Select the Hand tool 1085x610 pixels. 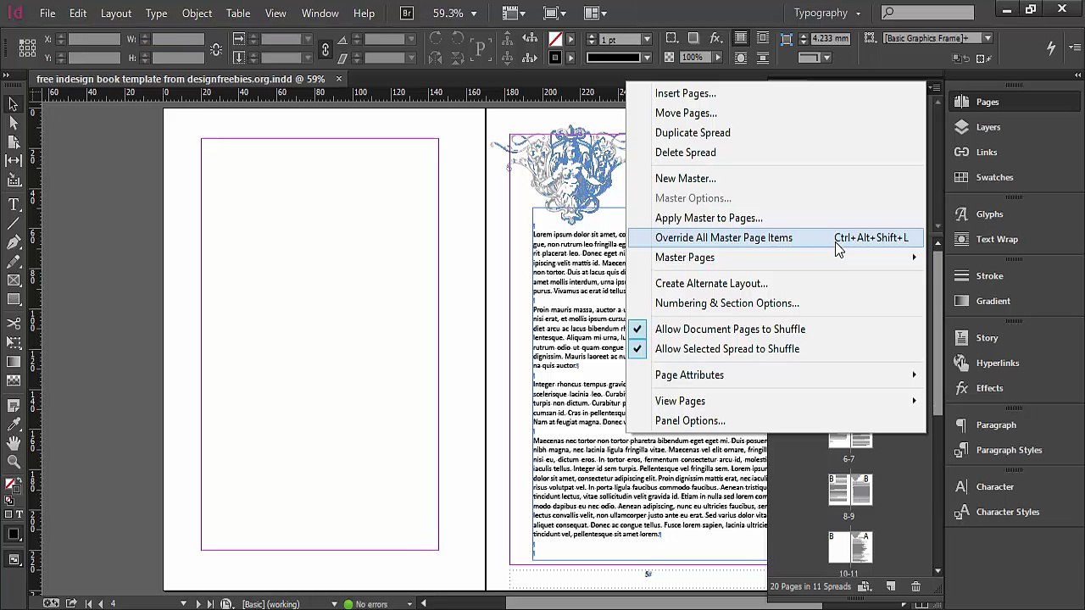(14, 443)
